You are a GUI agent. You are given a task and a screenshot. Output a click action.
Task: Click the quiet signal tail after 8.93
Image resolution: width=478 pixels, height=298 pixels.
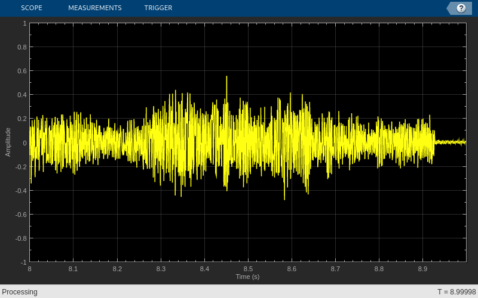click(x=451, y=142)
